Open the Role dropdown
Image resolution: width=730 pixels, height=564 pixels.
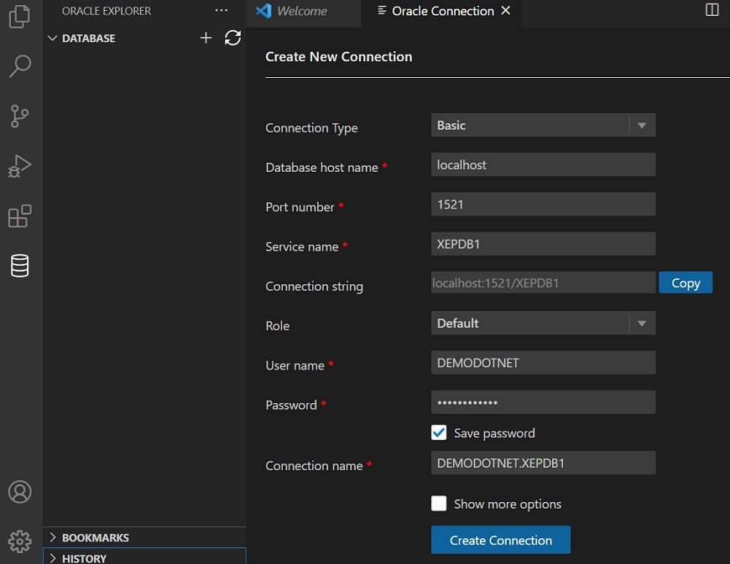pos(543,323)
